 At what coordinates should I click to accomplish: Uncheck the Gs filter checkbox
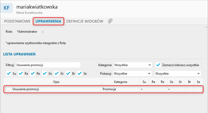pyautogui.click(x=45, y=74)
